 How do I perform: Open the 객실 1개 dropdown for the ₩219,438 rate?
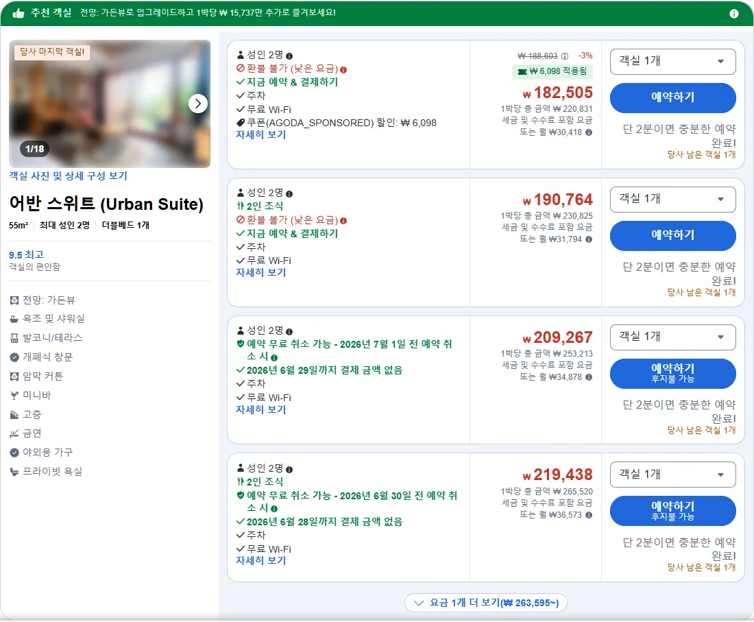(x=672, y=475)
